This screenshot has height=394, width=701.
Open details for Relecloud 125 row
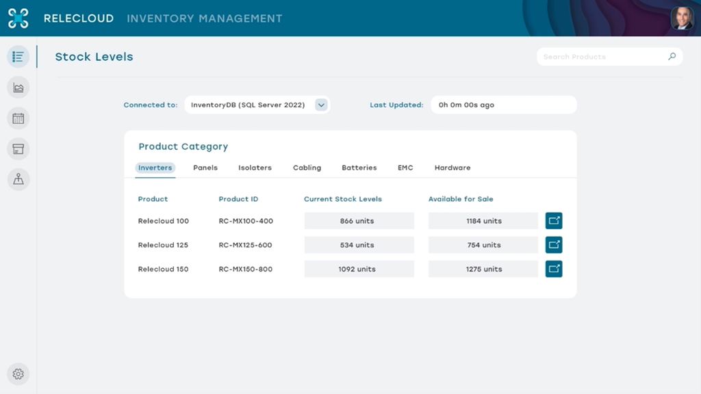554,245
